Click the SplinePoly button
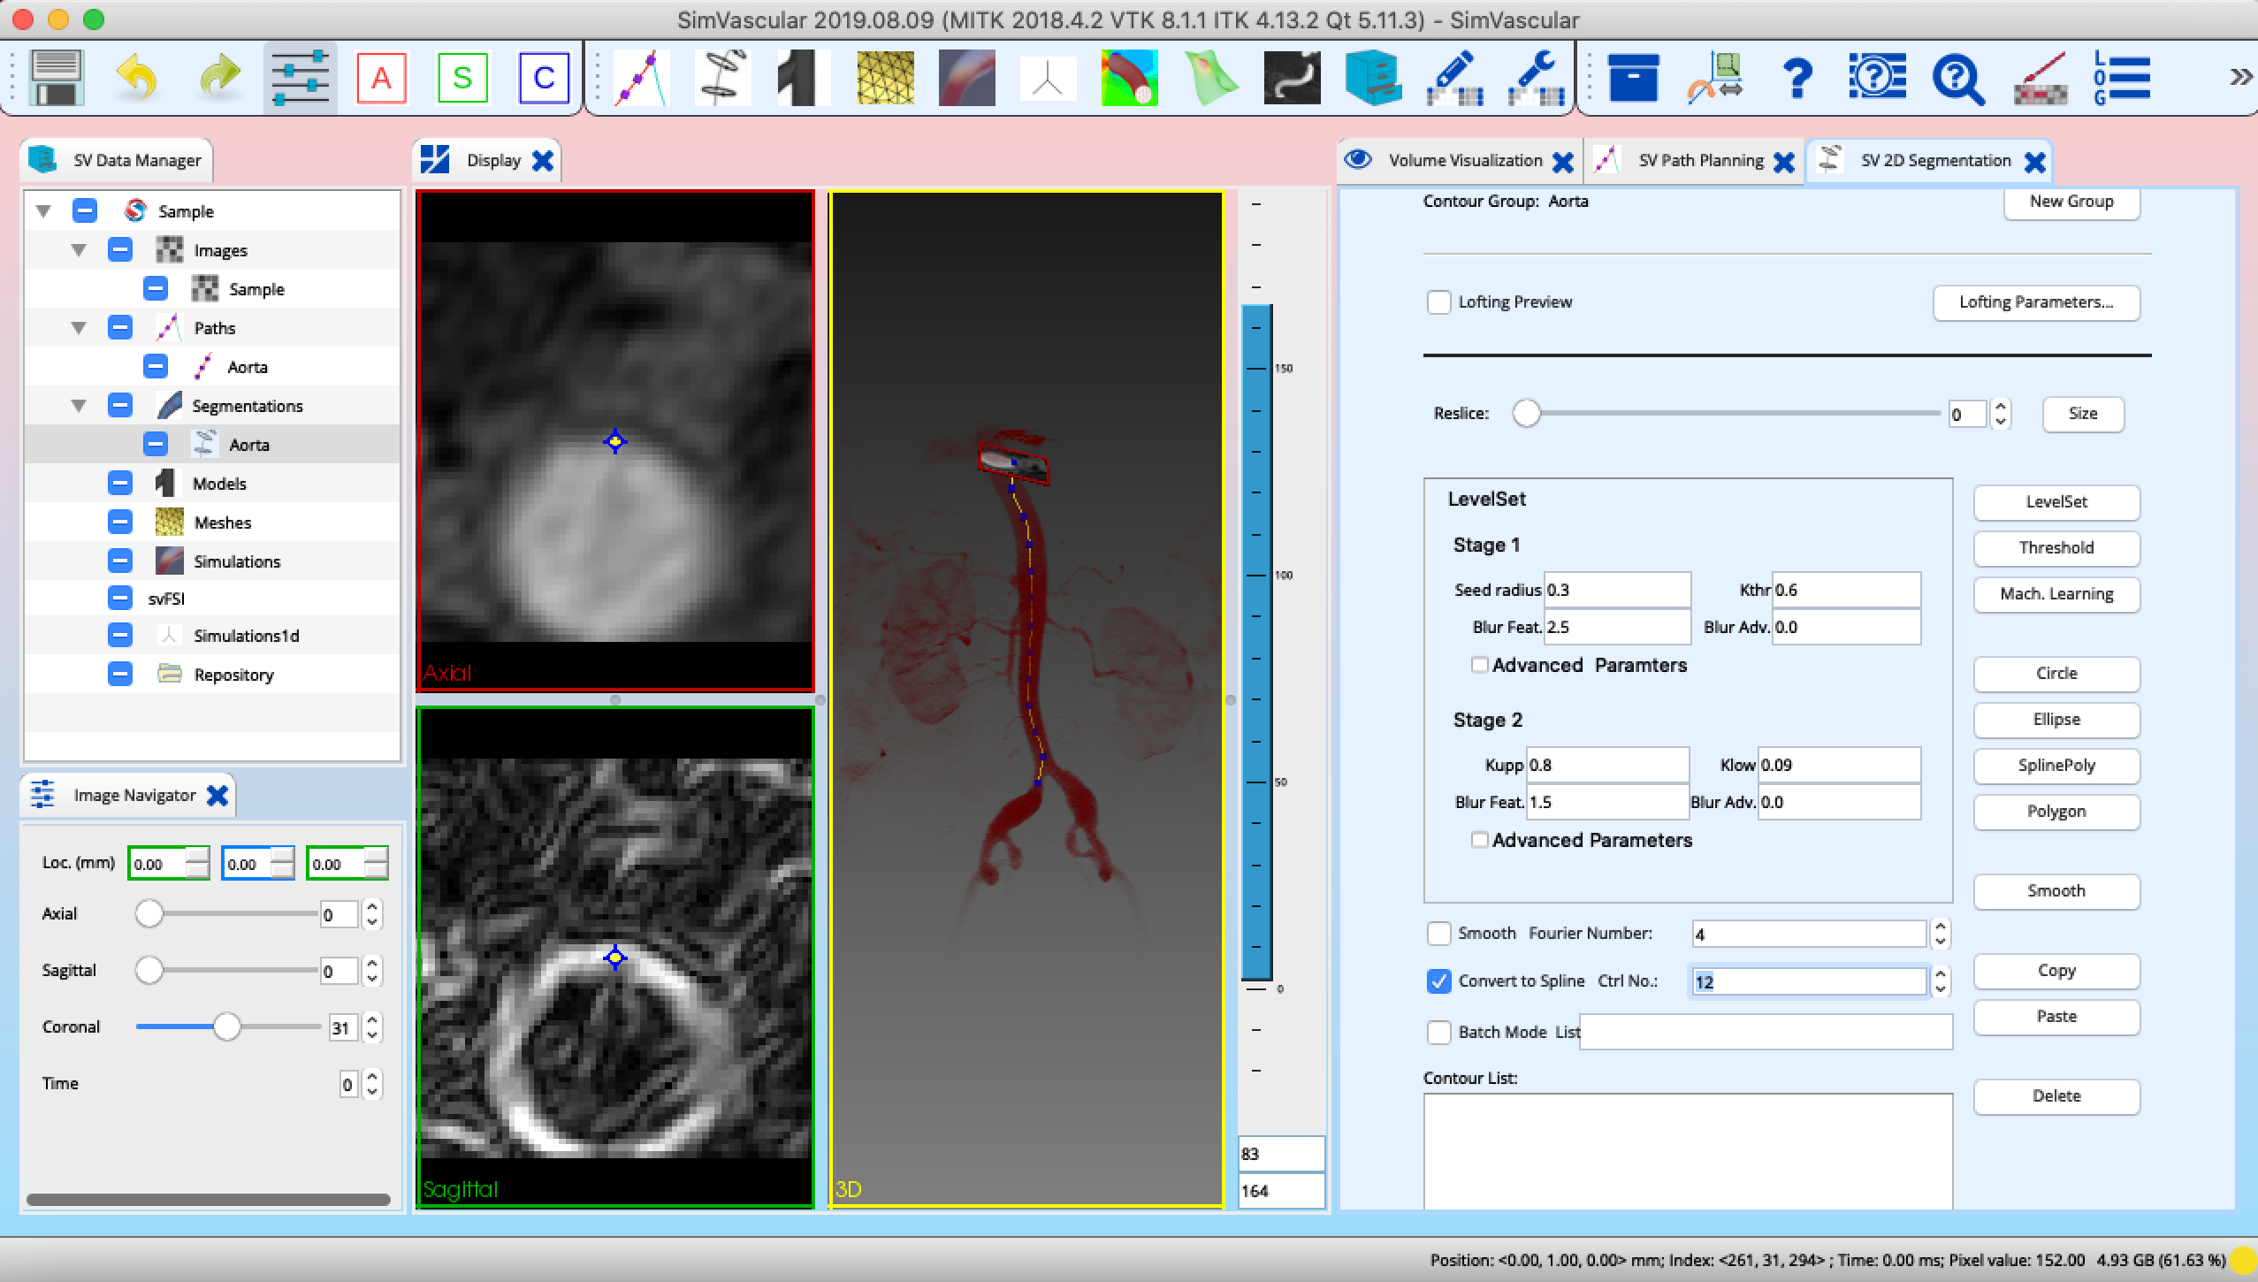Viewport: 2258px width, 1282px height. coord(2056,766)
